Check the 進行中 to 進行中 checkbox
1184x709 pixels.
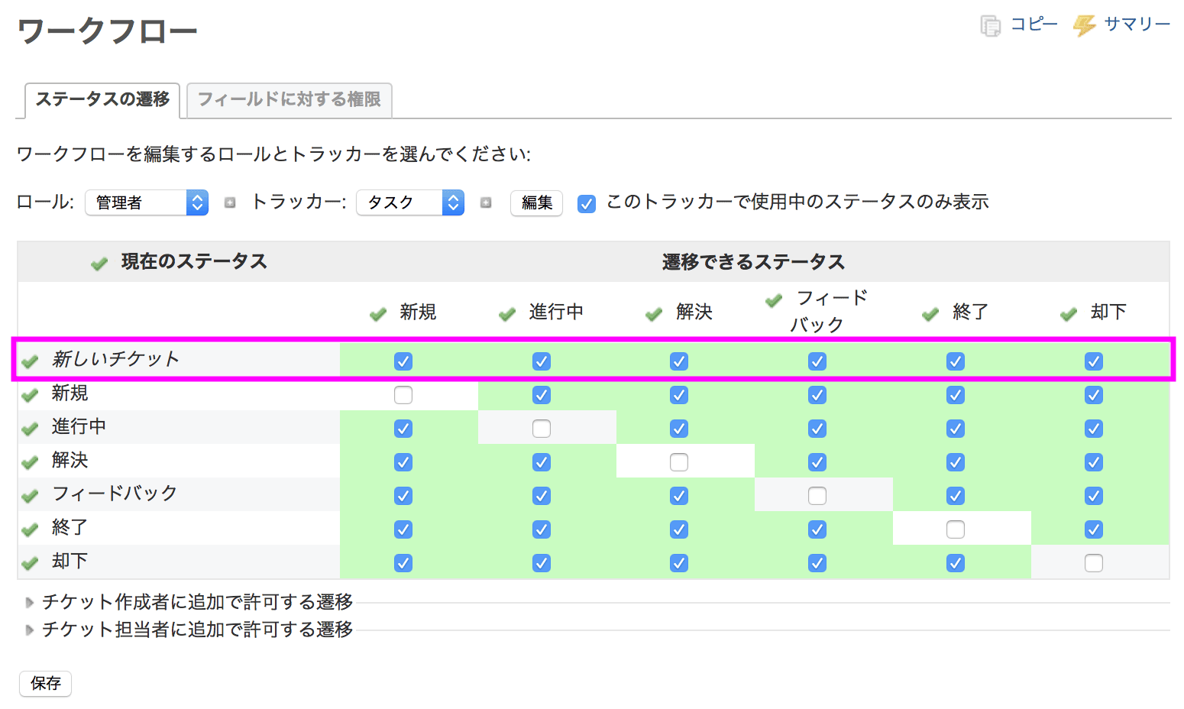tap(542, 429)
